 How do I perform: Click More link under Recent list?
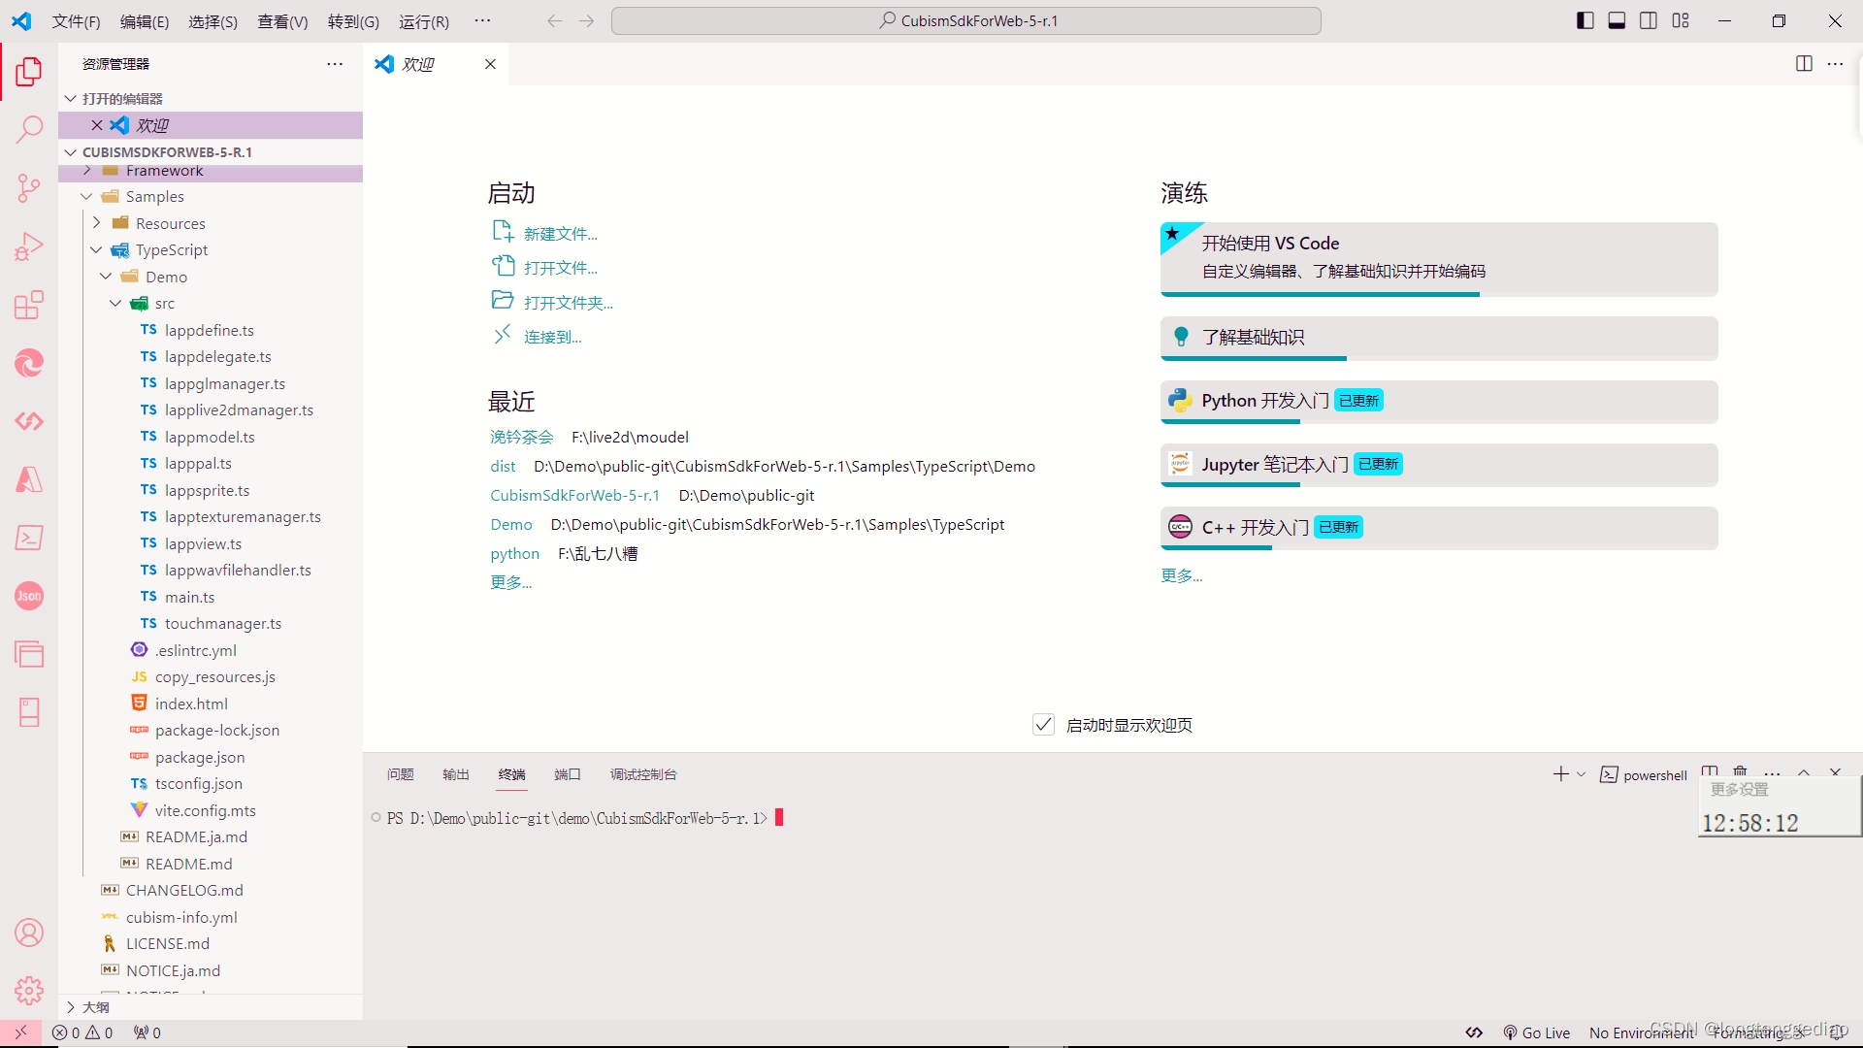510,582
